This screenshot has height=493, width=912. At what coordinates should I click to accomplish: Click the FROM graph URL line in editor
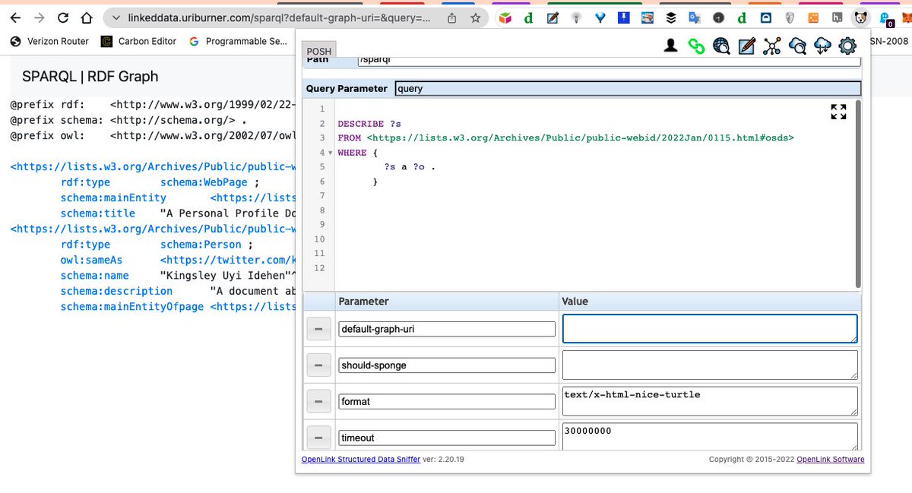coord(565,138)
